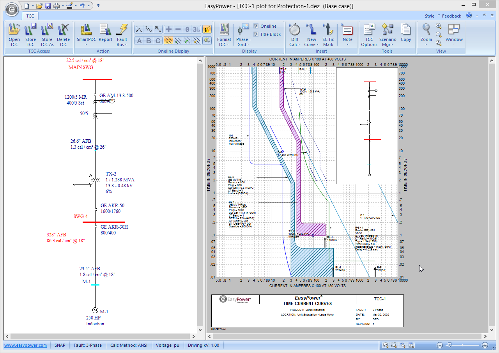Select the TCC ribbon tab

coord(30,16)
